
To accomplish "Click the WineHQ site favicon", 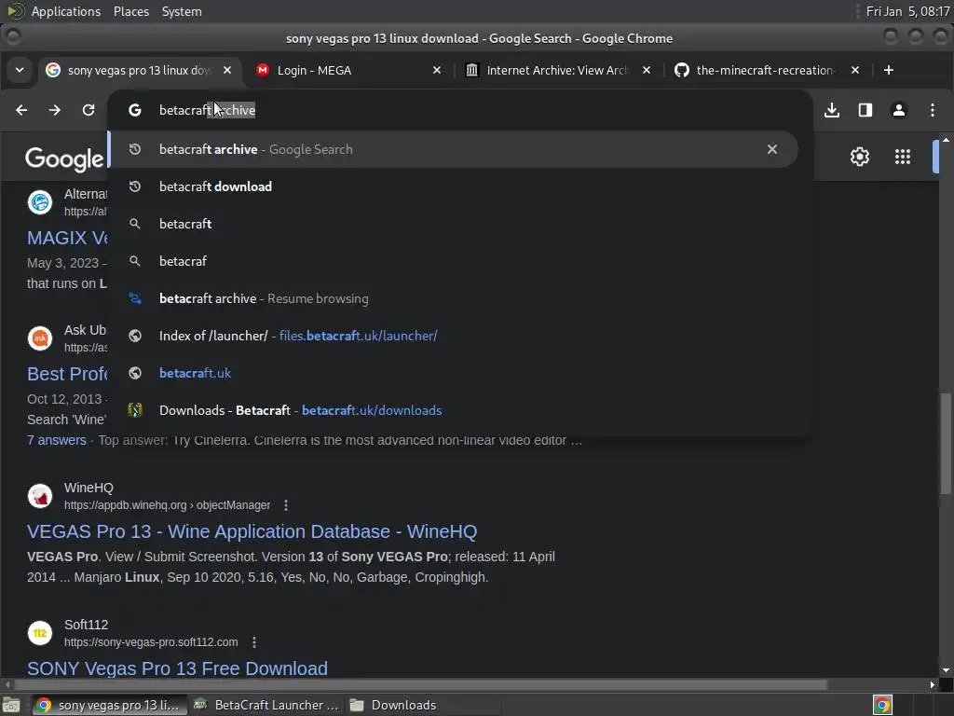I will click(x=40, y=496).
